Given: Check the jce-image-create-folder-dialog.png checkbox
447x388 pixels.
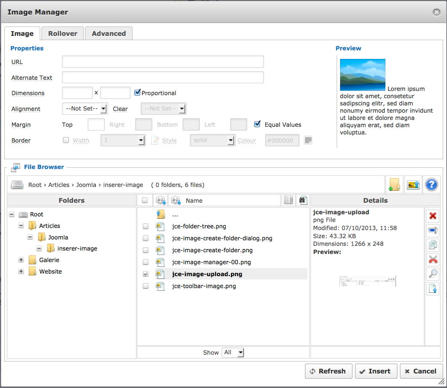Looking at the screenshot, I should (145, 238).
